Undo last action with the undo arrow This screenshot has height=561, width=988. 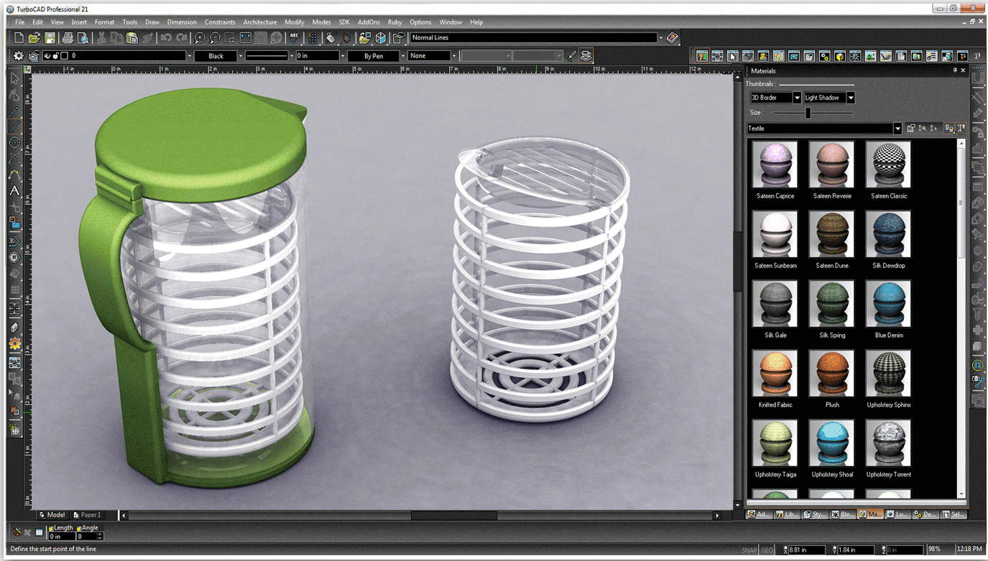(x=166, y=38)
